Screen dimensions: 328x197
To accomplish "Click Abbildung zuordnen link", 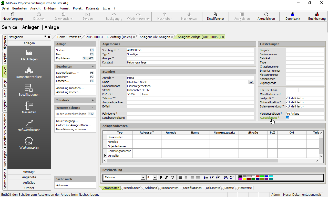I will click(x=70, y=88).
